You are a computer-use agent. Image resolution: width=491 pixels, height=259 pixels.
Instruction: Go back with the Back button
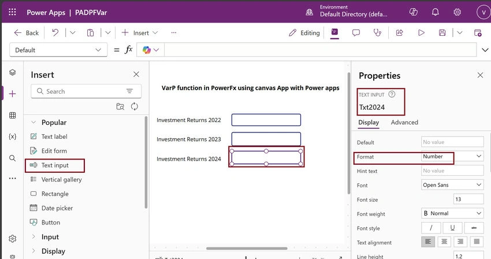tap(27, 32)
